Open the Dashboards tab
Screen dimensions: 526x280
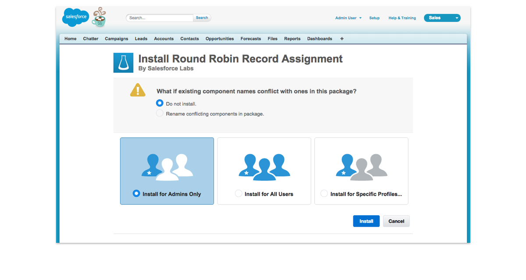point(320,39)
